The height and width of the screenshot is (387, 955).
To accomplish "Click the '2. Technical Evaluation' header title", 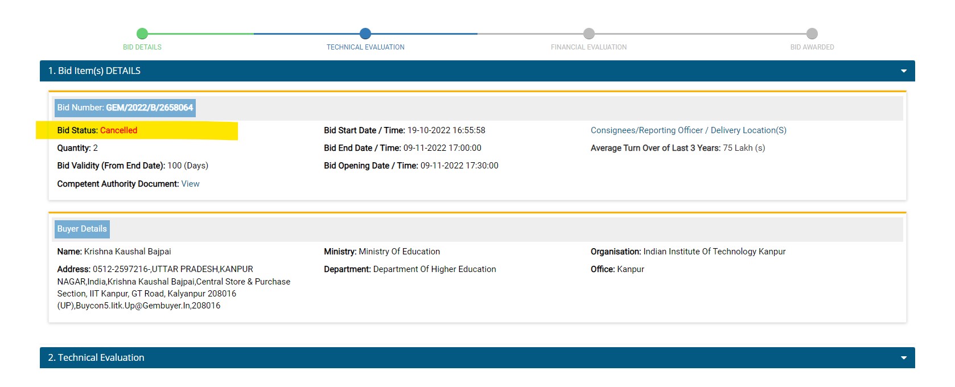I will (96, 358).
